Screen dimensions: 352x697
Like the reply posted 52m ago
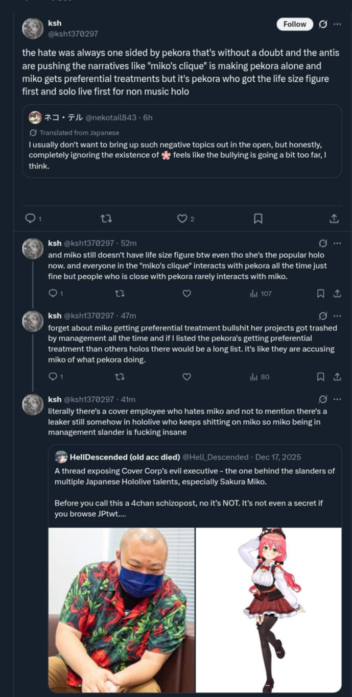coord(187,294)
